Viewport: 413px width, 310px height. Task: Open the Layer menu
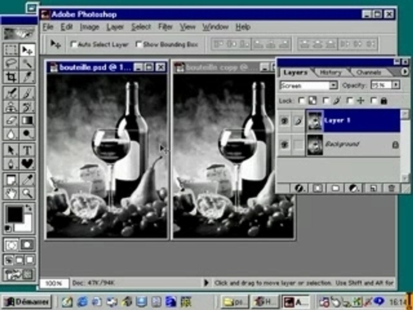(x=115, y=27)
